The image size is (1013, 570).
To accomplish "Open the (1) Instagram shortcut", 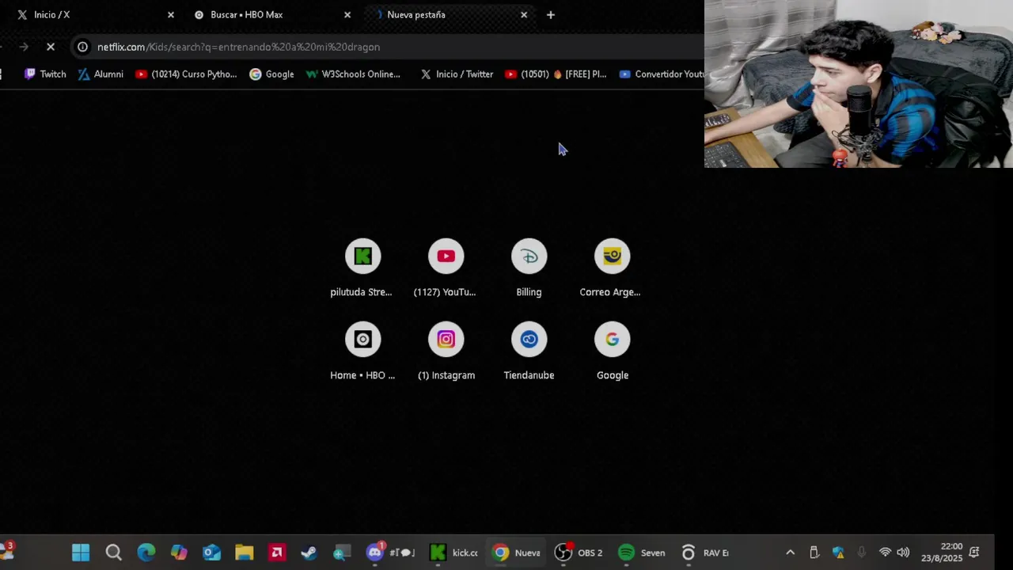I will tap(446, 351).
